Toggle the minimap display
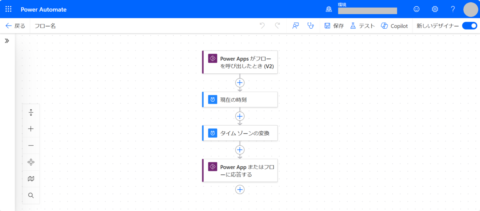Screen dimensions: 480x211 31,179
